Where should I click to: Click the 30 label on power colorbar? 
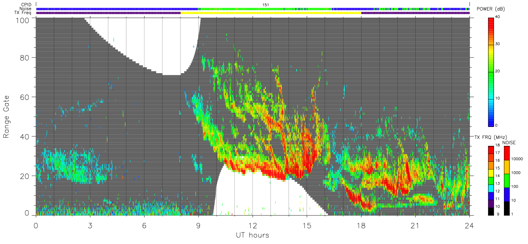coord(498,44)
